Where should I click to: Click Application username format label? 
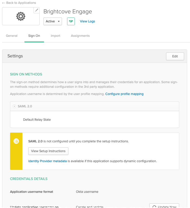pyautogui.click(x=32, y=192)
